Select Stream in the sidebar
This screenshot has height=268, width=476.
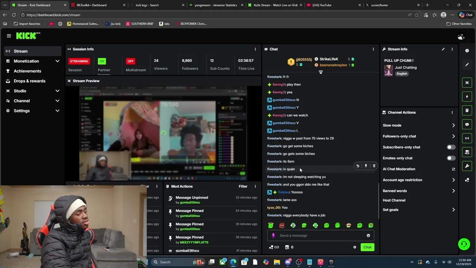point(33,51)
